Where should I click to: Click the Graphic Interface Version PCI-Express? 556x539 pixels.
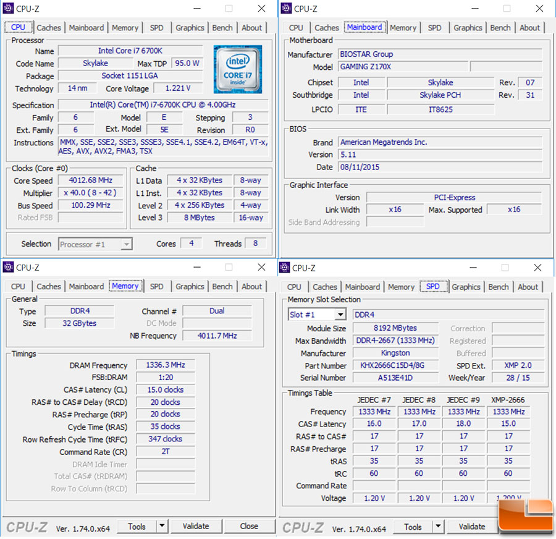pos(454,197)
